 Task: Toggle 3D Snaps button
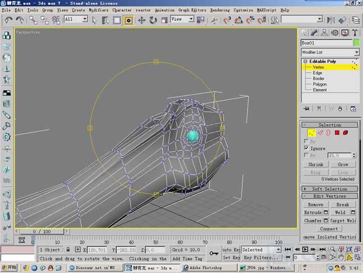(228, 20)
